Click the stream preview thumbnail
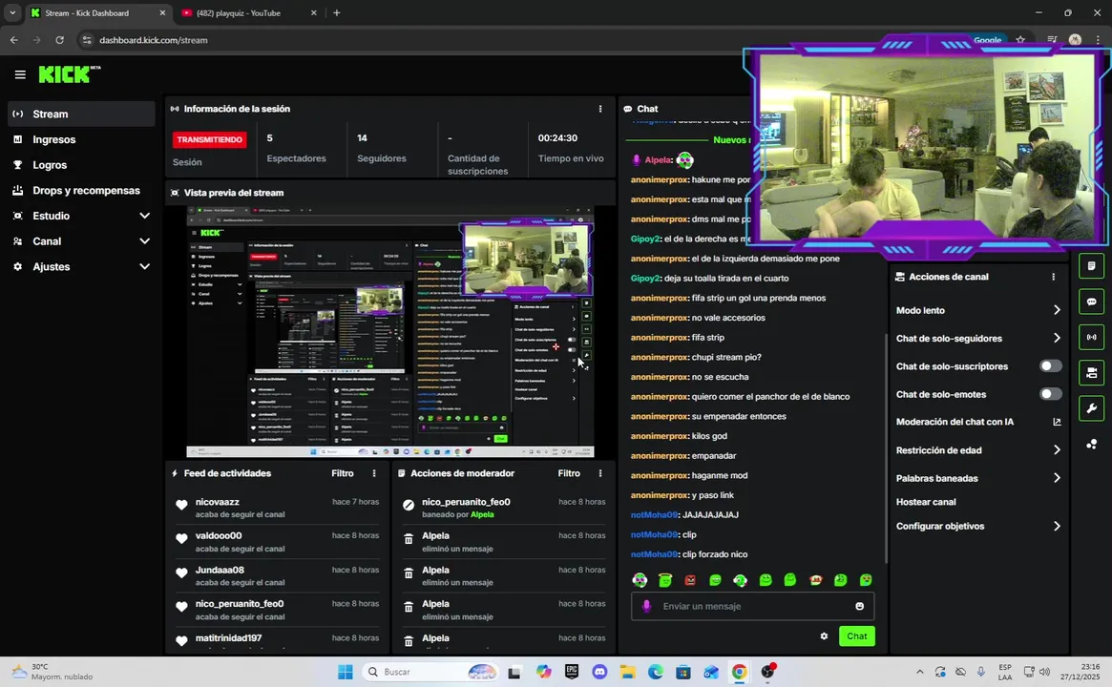Screen dimensions: 1112x687 click(390, 332)
